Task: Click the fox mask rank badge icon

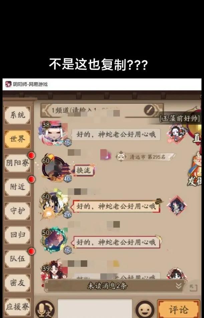Action: (121, 156)
